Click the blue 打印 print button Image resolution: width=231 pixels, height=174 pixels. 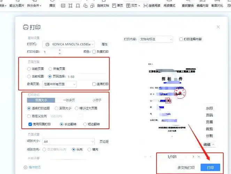pos(210,167)
